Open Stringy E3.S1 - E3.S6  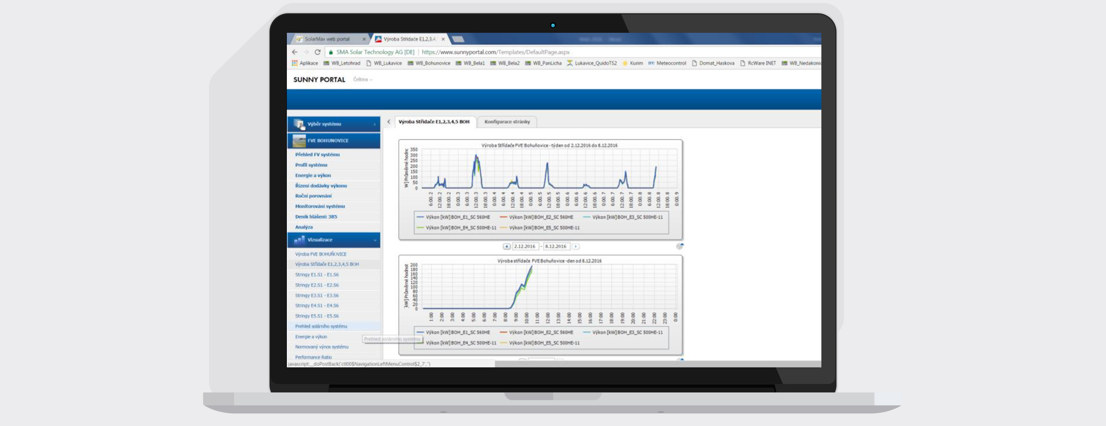(317, 295)
